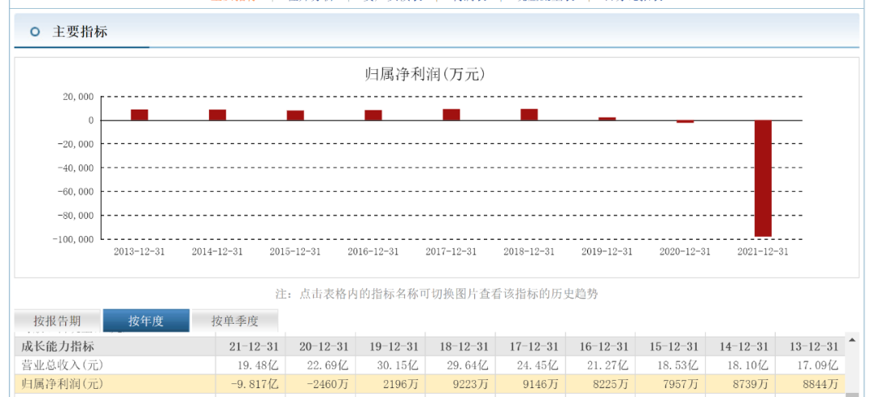
Task: Click the 营业总收入(元) indicator name
Action: tap(62, 365)
